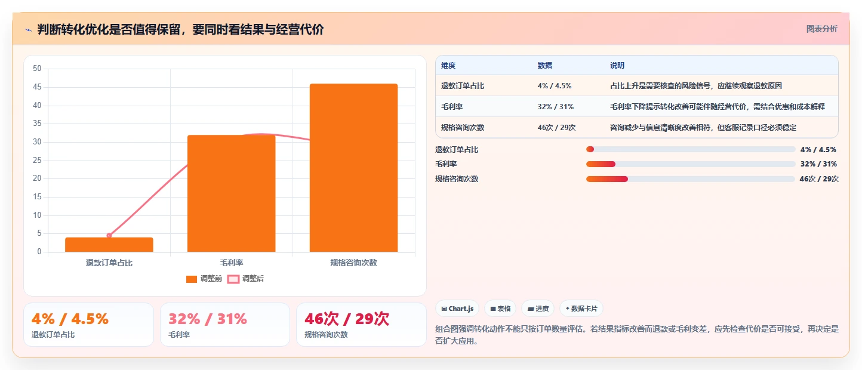
Task: Click the 毛利率 progress bar
Action: pyautogui.click(x=691, y=164)
